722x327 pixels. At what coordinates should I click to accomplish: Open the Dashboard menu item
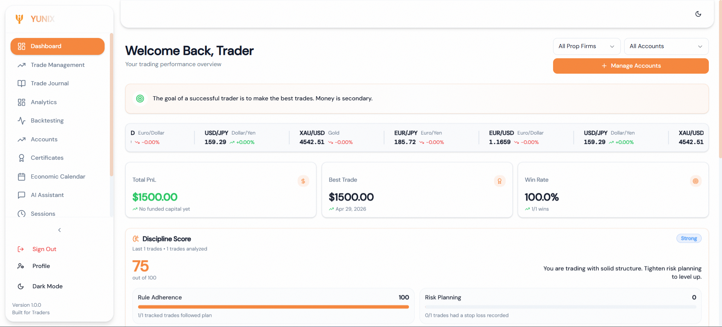(x=58, y=46)
